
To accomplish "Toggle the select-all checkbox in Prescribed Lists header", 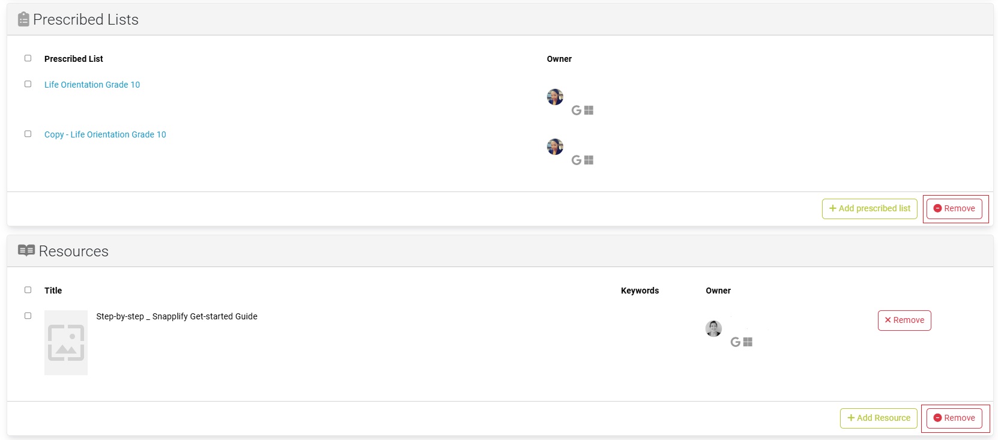I will coord(28,58).
